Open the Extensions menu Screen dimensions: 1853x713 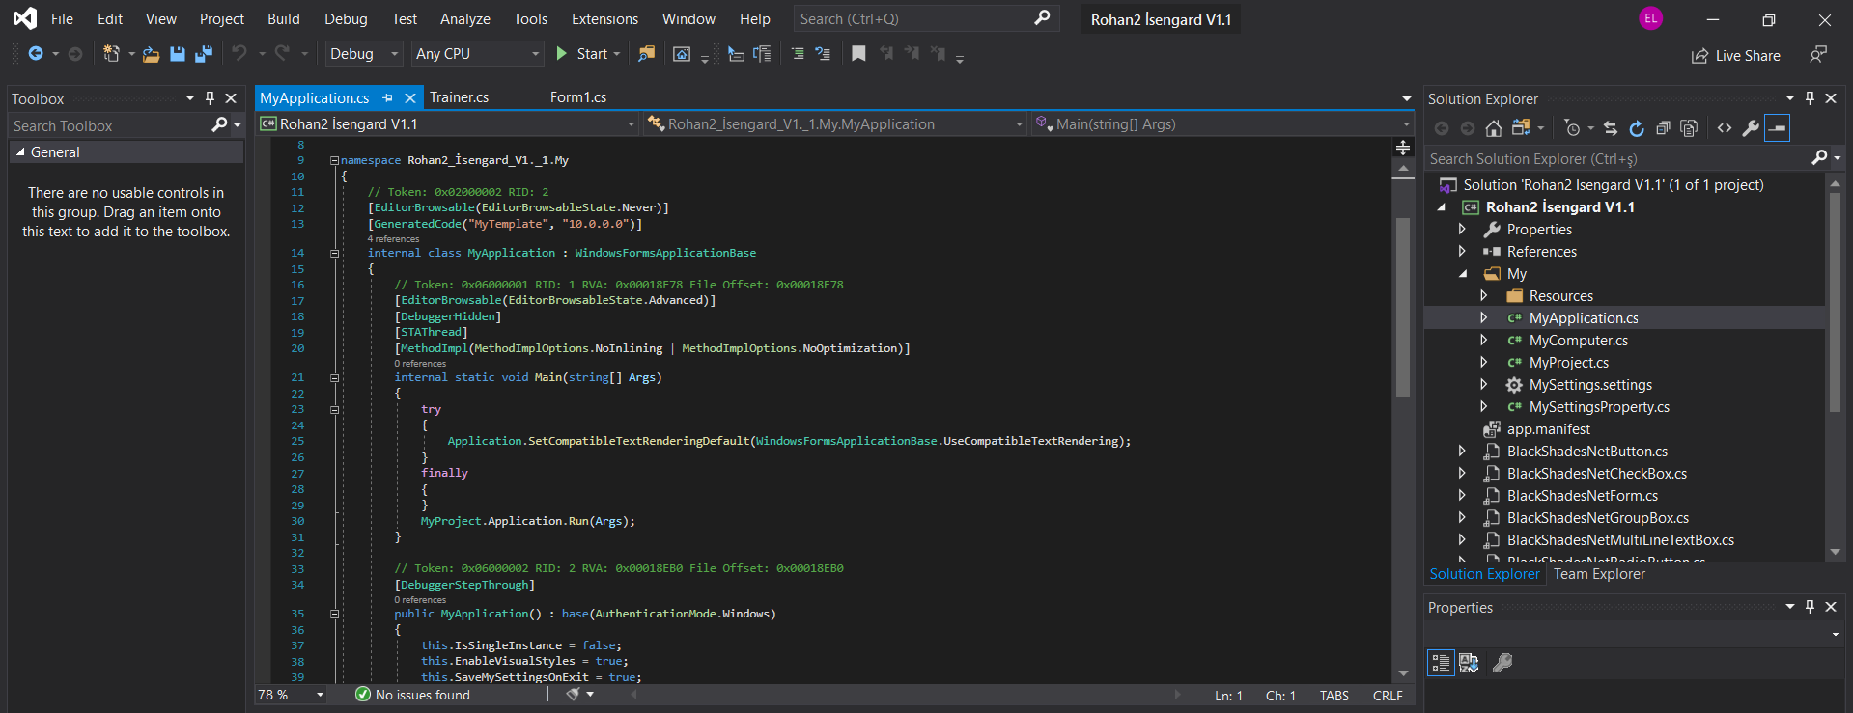[604, 19]
